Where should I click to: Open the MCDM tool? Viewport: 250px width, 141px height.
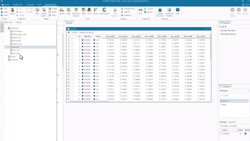click(x=95, y=11)
